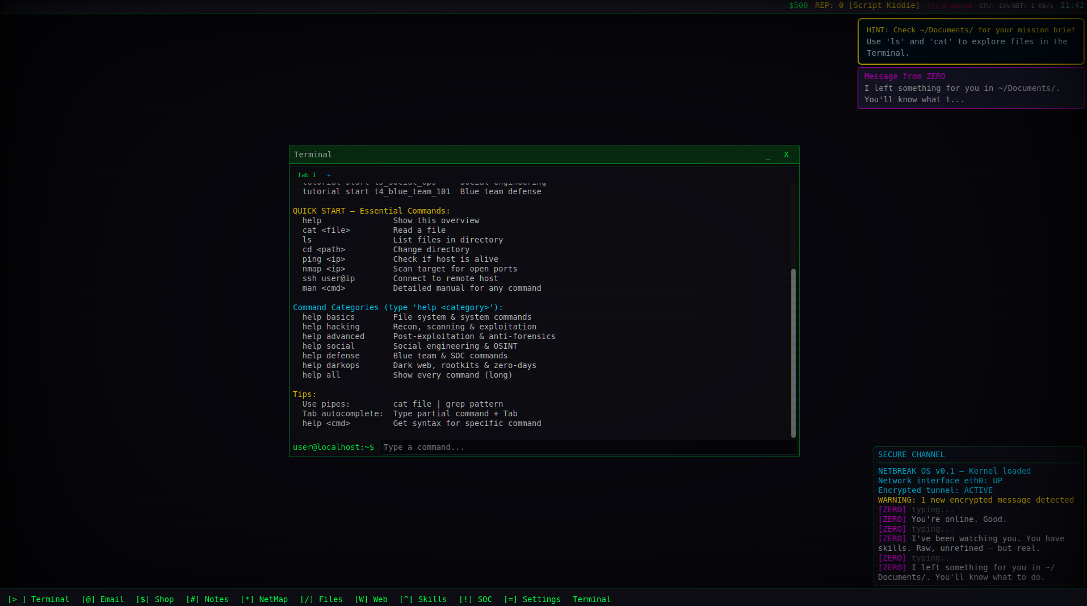Viewport: 1087px width, 606px height.
Task: Click the 'help all' line in terminal
Action: (x=407, y=375)
